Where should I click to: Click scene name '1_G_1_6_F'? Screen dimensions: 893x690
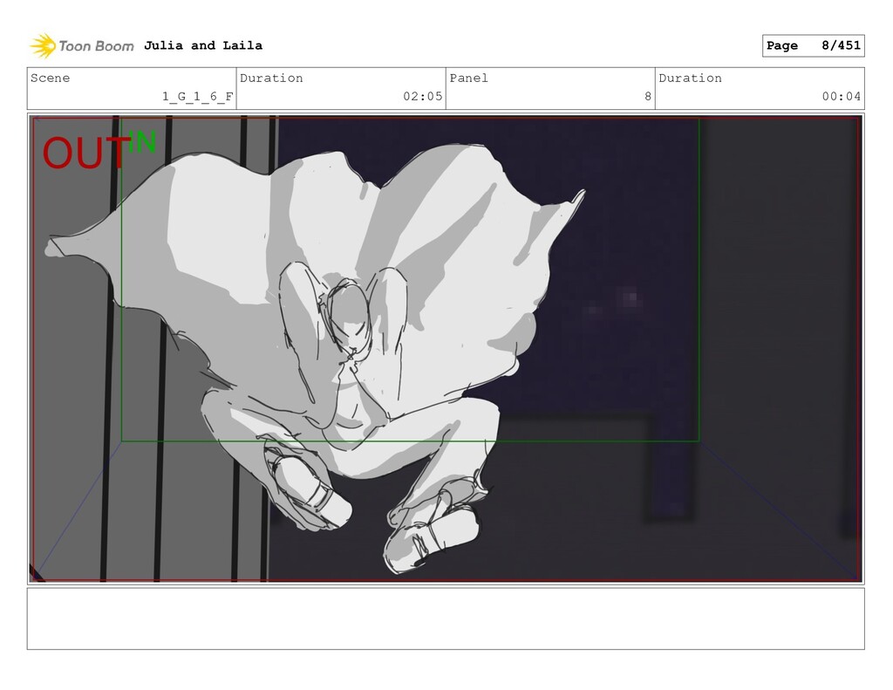pos(198,96)
